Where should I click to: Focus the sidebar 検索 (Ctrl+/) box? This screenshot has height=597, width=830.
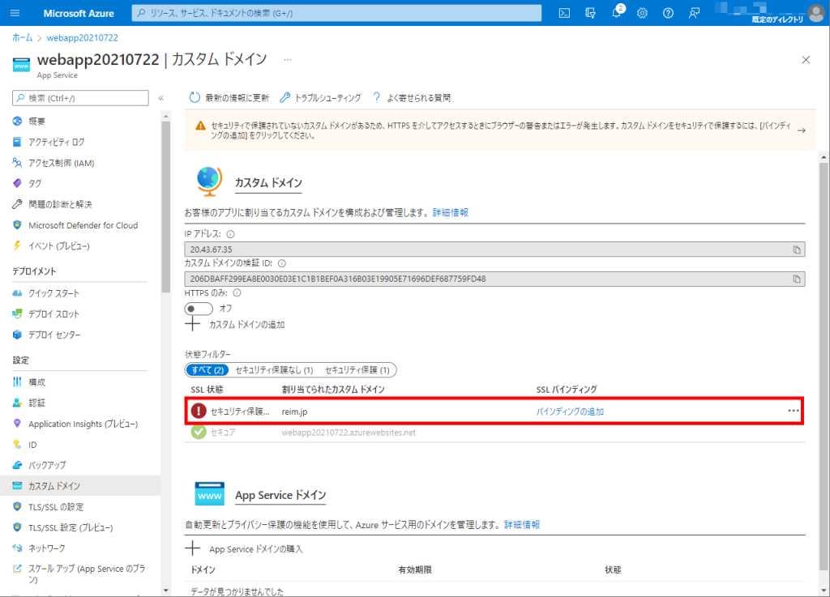(80, 98)
